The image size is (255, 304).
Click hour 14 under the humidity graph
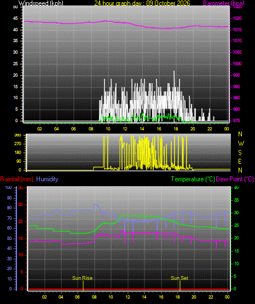144,297
